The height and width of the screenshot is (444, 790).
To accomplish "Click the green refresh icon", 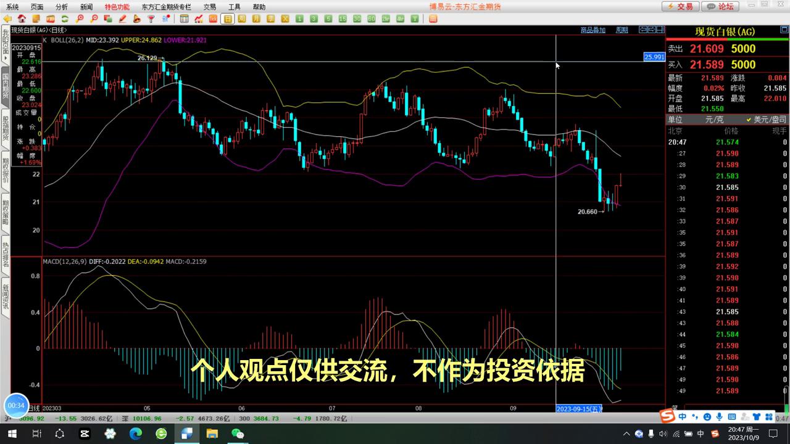I will click(65, 19).
